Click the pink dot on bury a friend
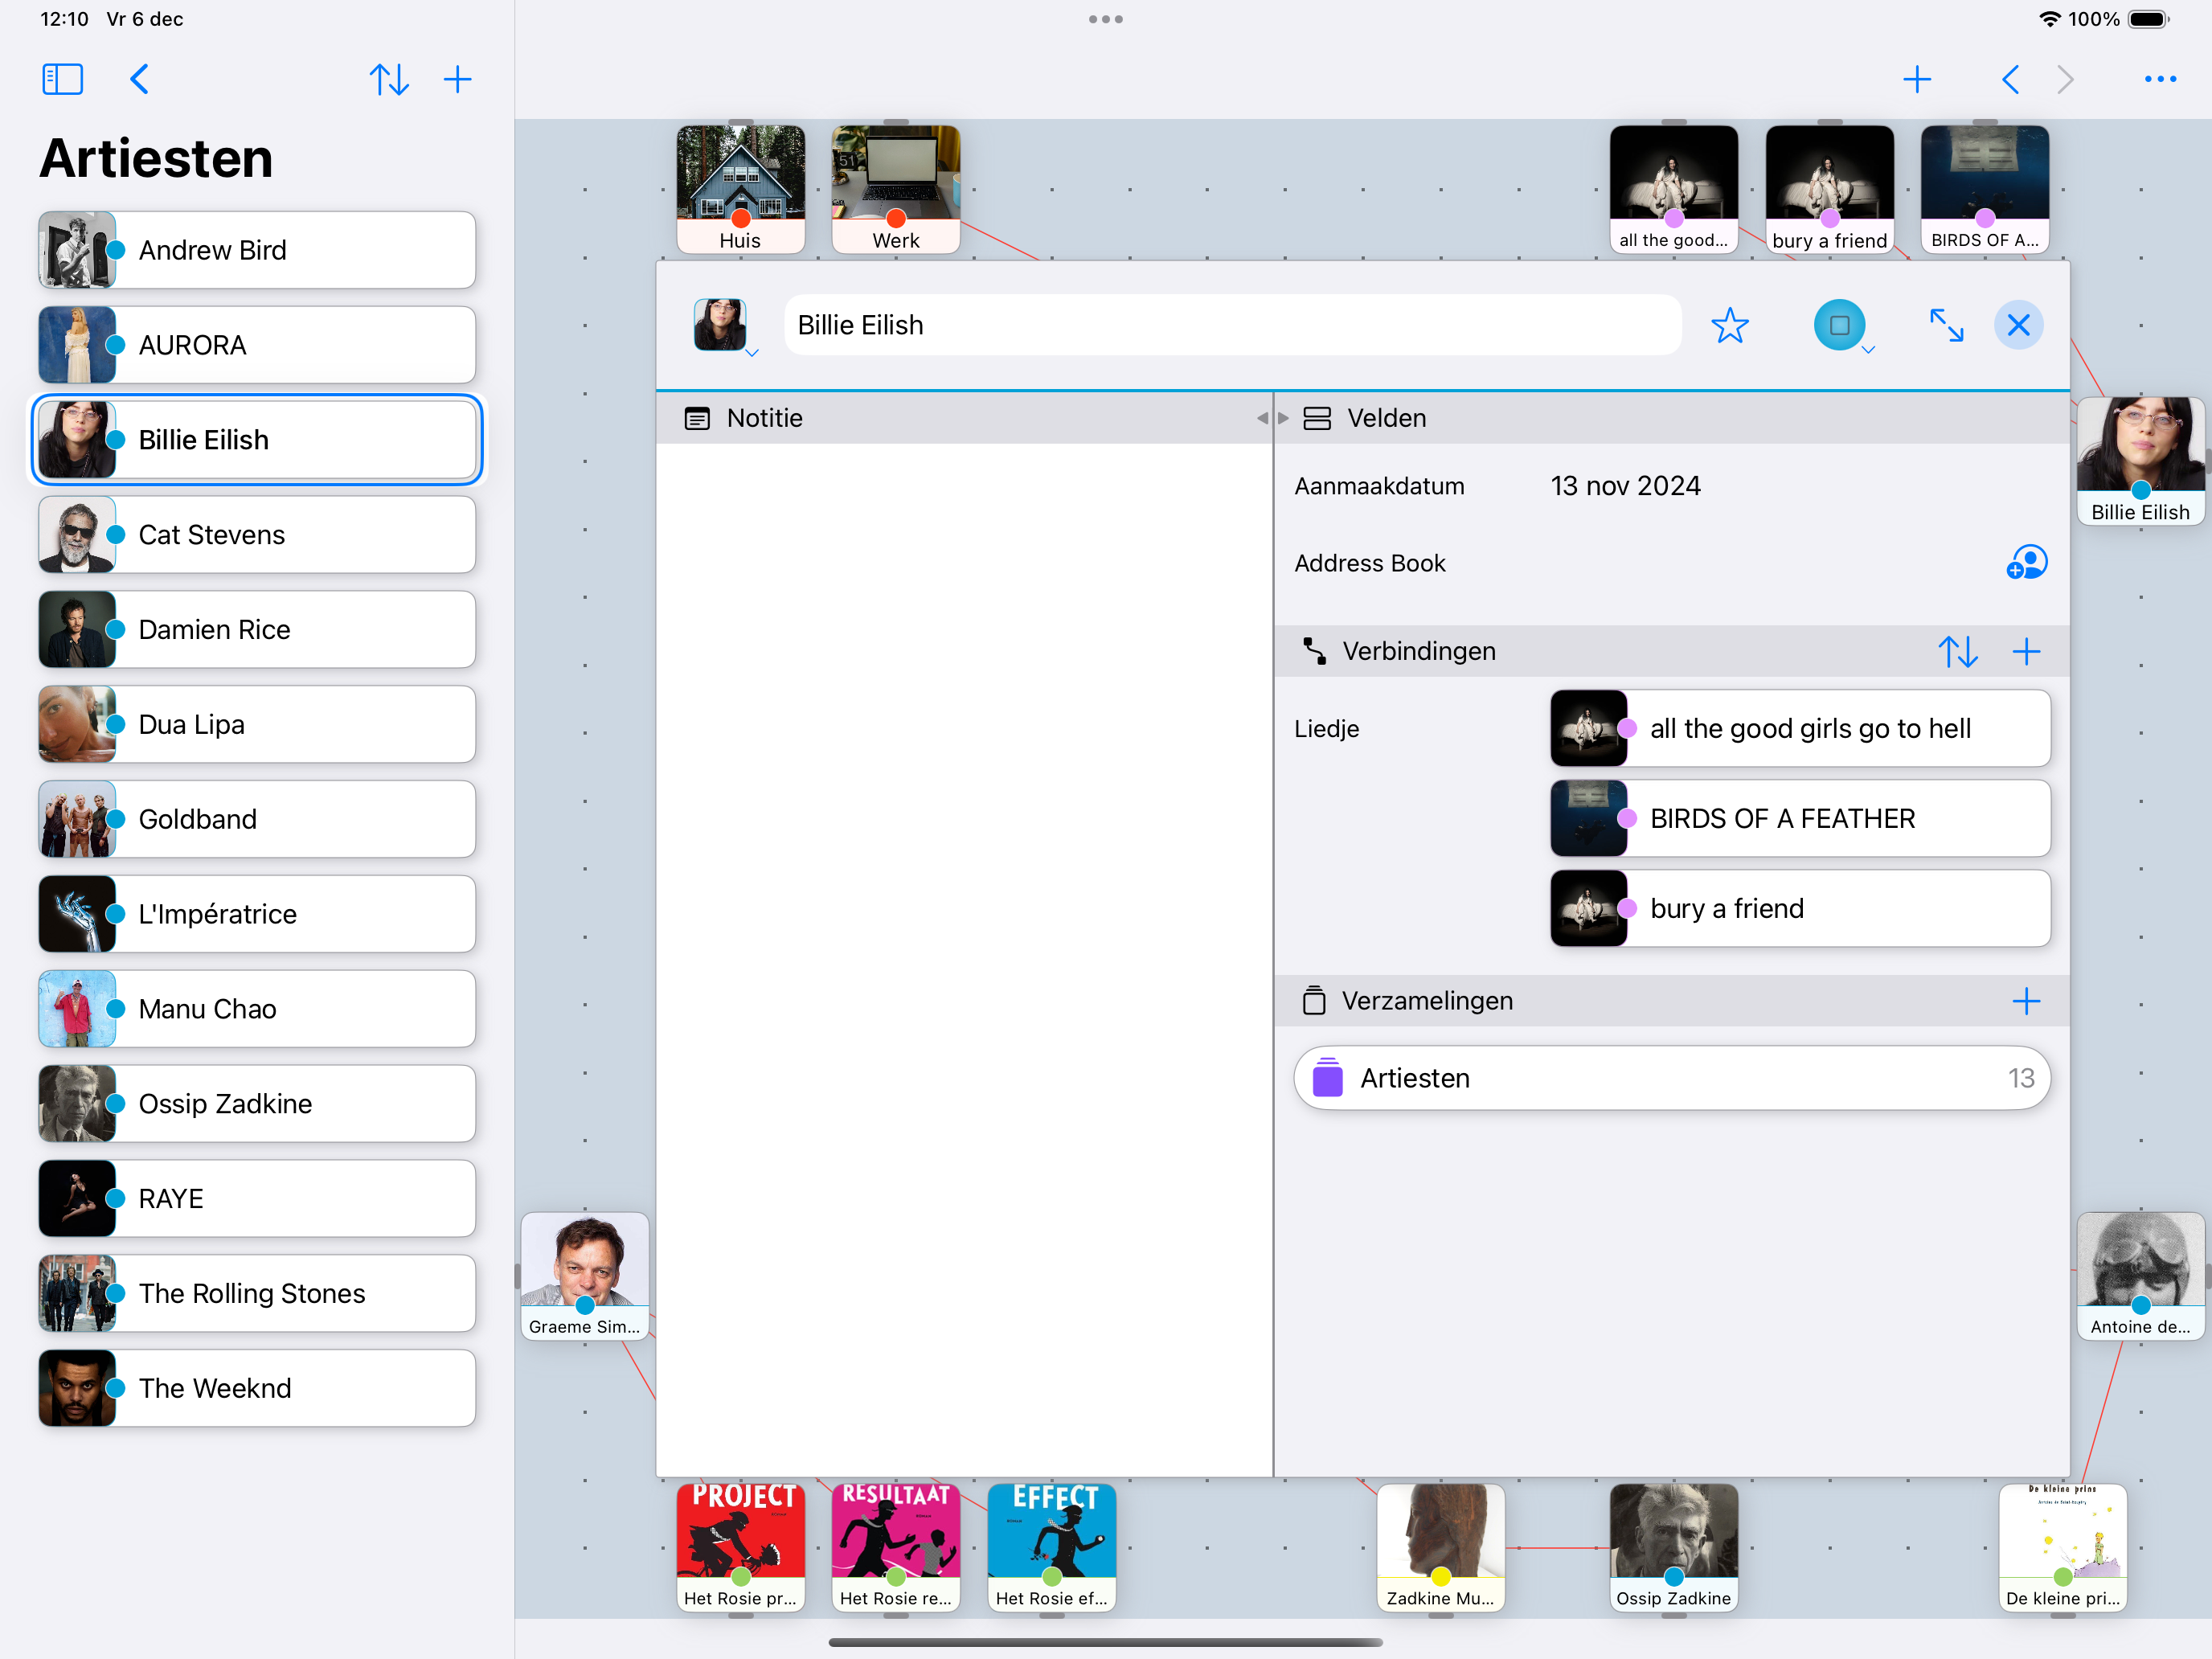The width and height of the screenshot is (2212, 1659). 1628,908
